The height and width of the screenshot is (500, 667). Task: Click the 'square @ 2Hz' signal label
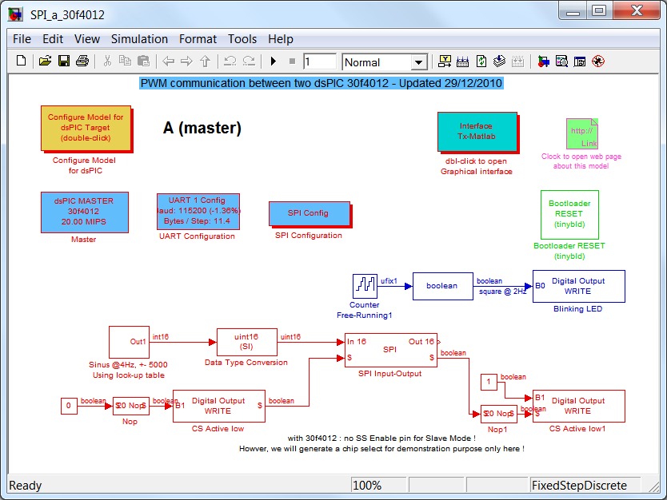tap(503, 292)
